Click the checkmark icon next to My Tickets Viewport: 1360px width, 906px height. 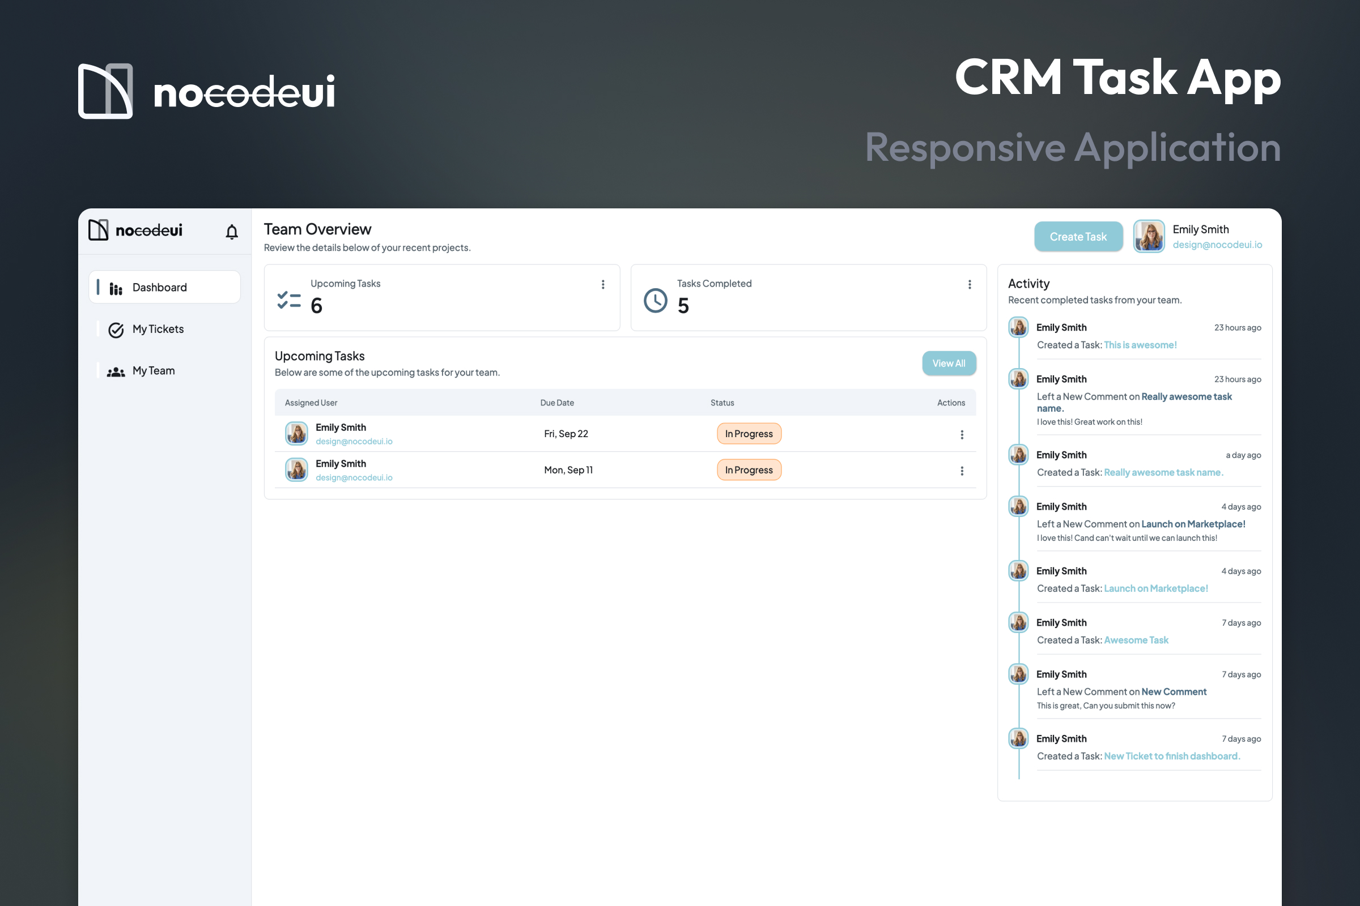tap(116, 330)
